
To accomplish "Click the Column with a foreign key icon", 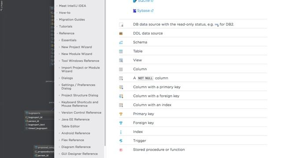I will coord(121,96).
